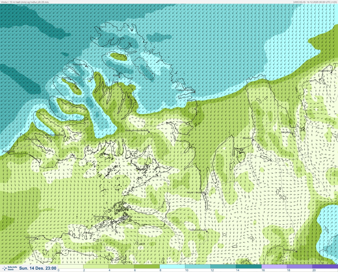Click the Stykkishólmur station label
The height and width of the screenshot is (272, 338).
[101, 217]
